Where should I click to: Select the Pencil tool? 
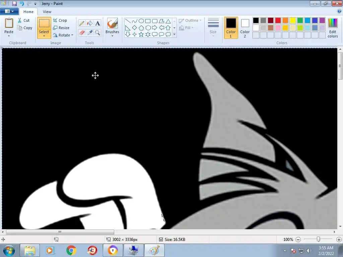pyautogui.click(x=82, y=23)
